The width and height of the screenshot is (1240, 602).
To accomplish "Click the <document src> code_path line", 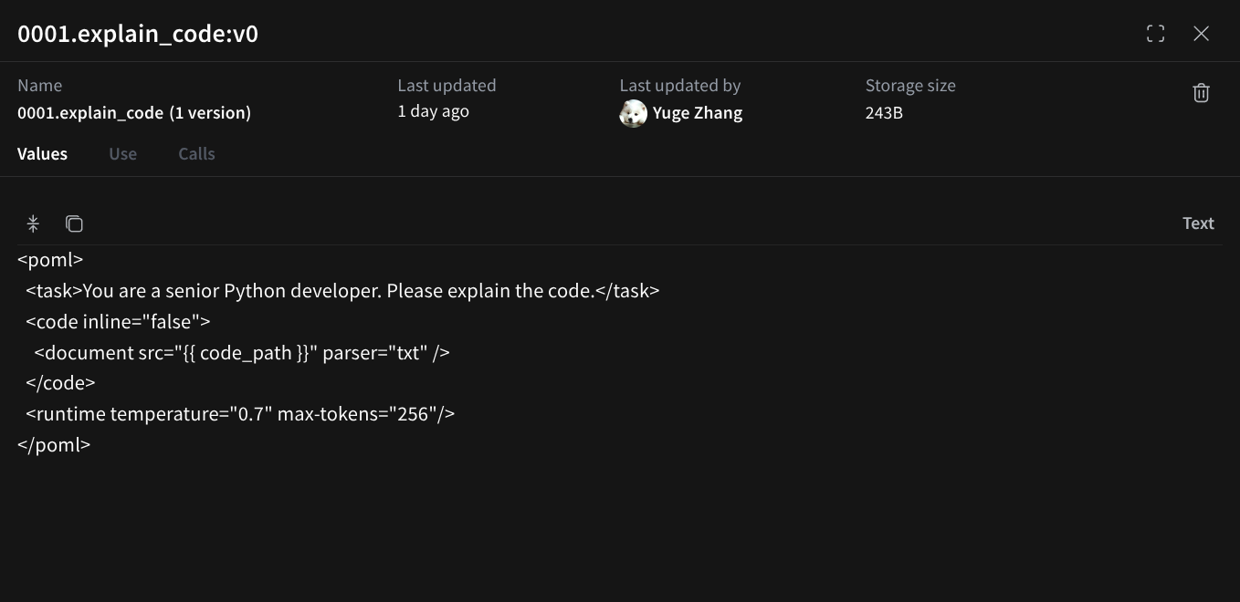I will click(x=242, y=353).
